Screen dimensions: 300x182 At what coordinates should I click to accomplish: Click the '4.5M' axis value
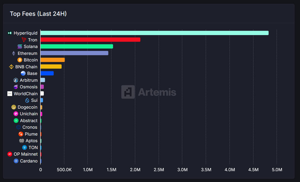pos(253,170)
